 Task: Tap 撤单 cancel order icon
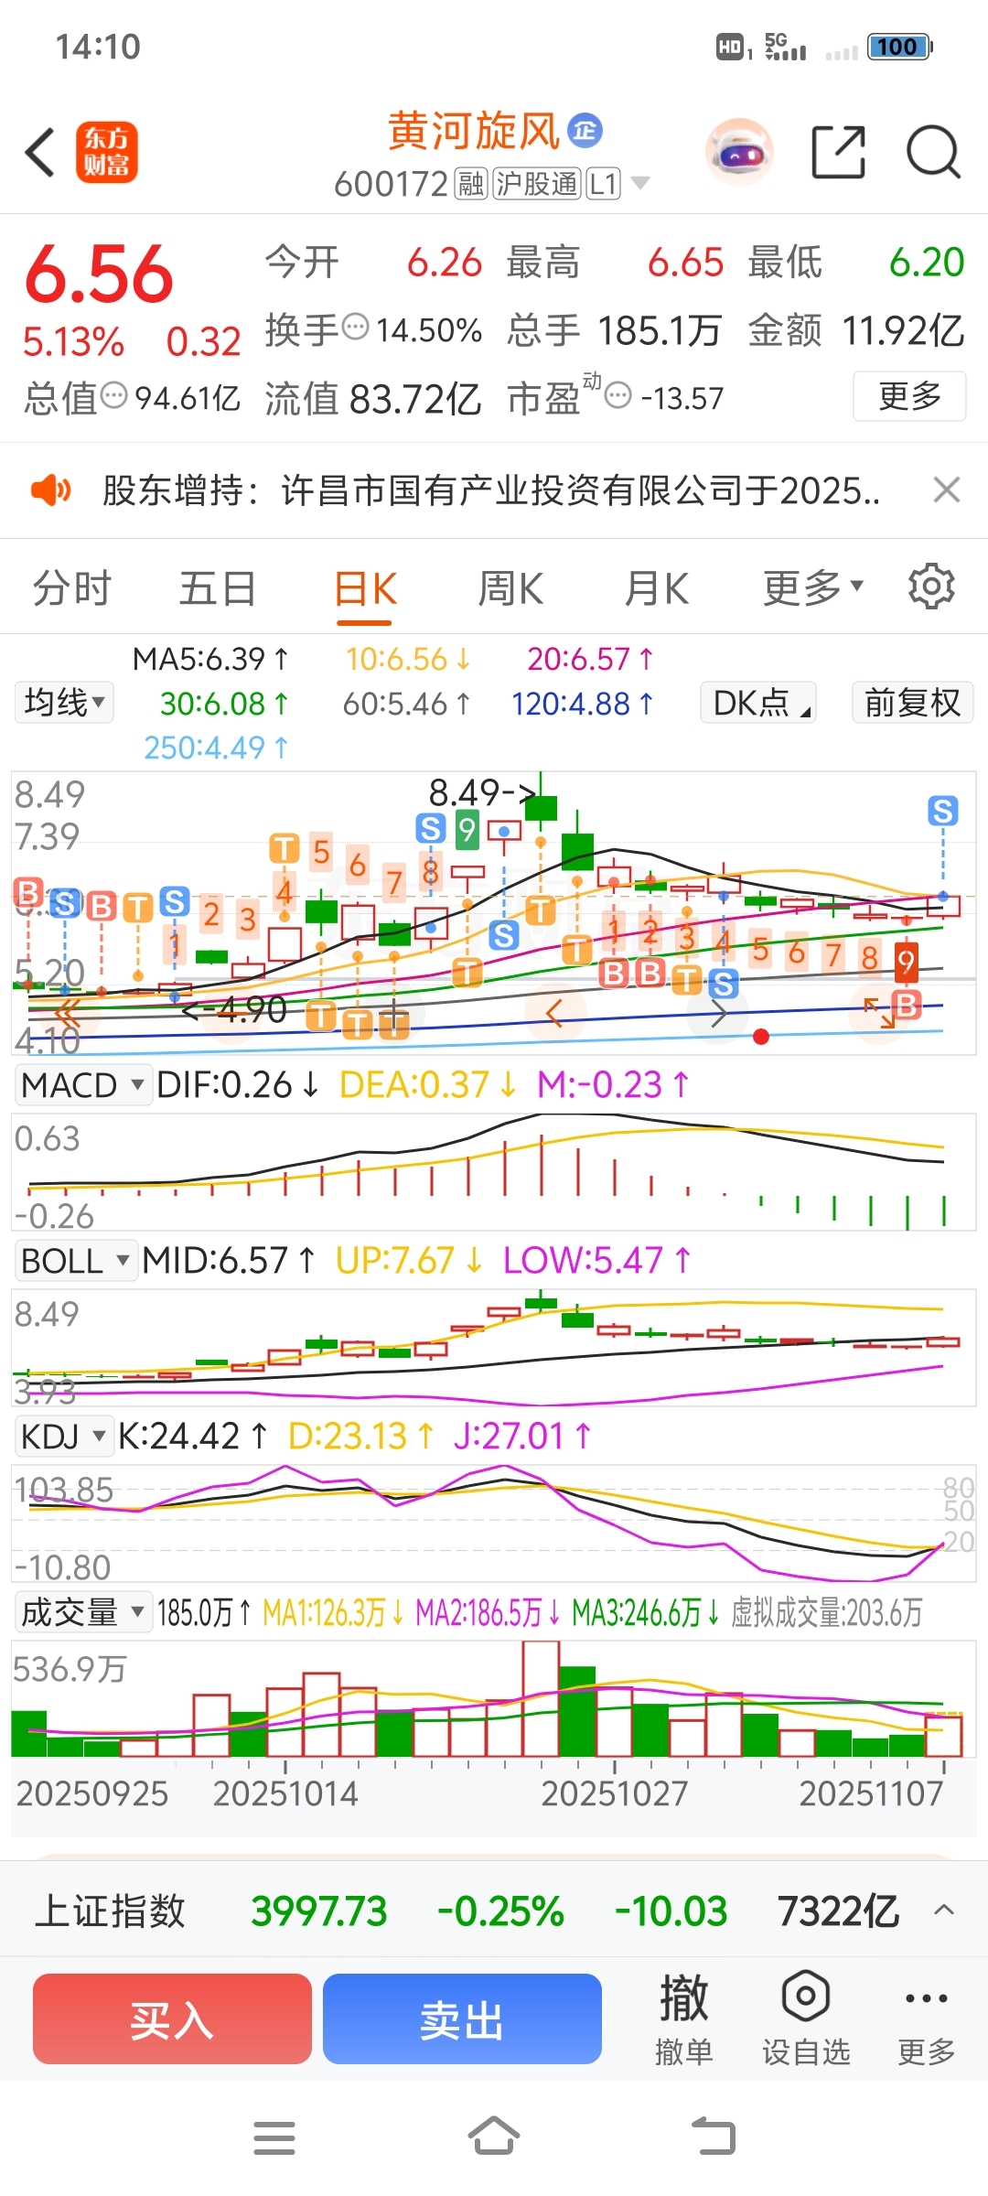(x=684, y=2019)
